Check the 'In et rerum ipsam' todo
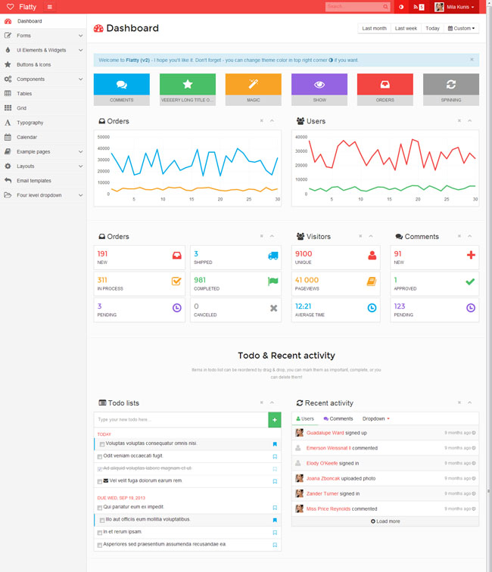The width and height of the screenshot is (492, 572). click(x=100, y=532)
